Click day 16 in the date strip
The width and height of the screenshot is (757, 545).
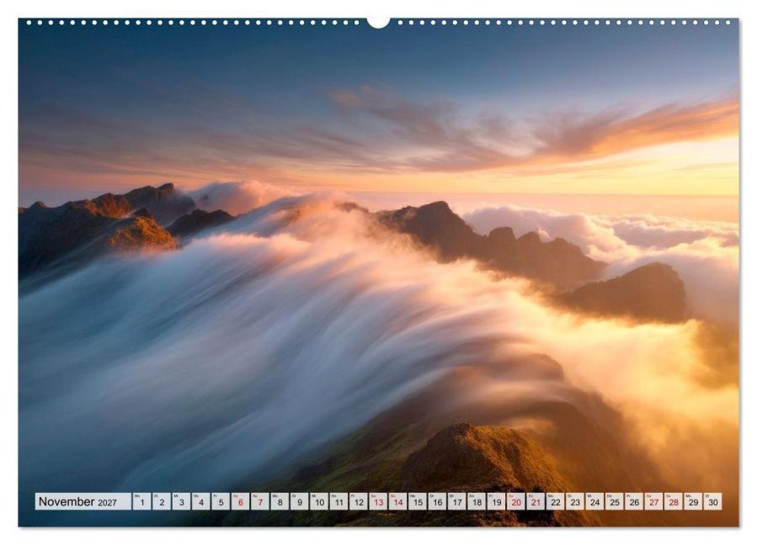[x=437, y=501]
